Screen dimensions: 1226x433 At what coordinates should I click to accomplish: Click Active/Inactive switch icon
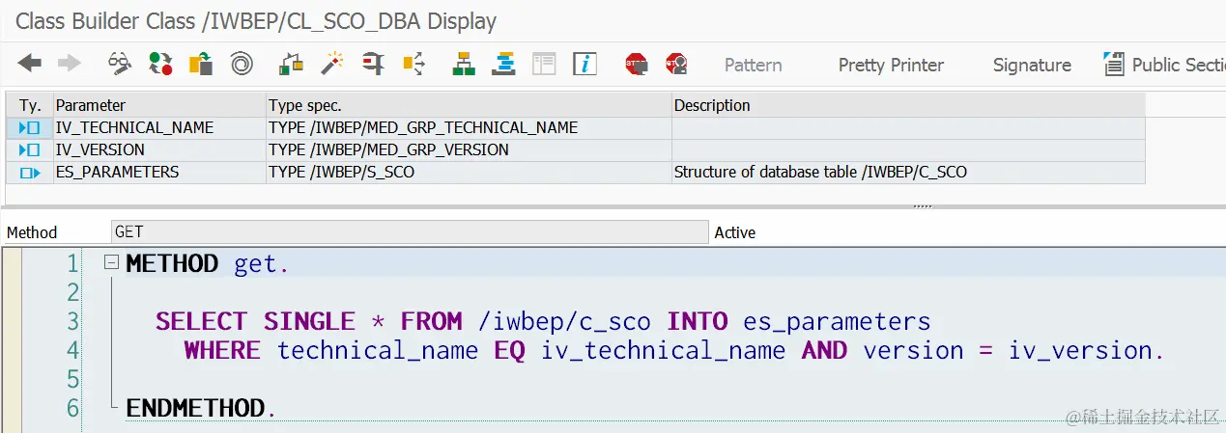160,64
